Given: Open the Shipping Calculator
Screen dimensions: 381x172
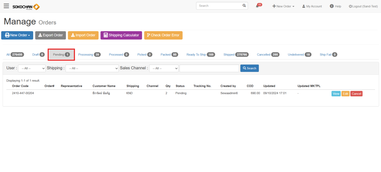Looking at the screenshot, I should click(x=121, y=35).
